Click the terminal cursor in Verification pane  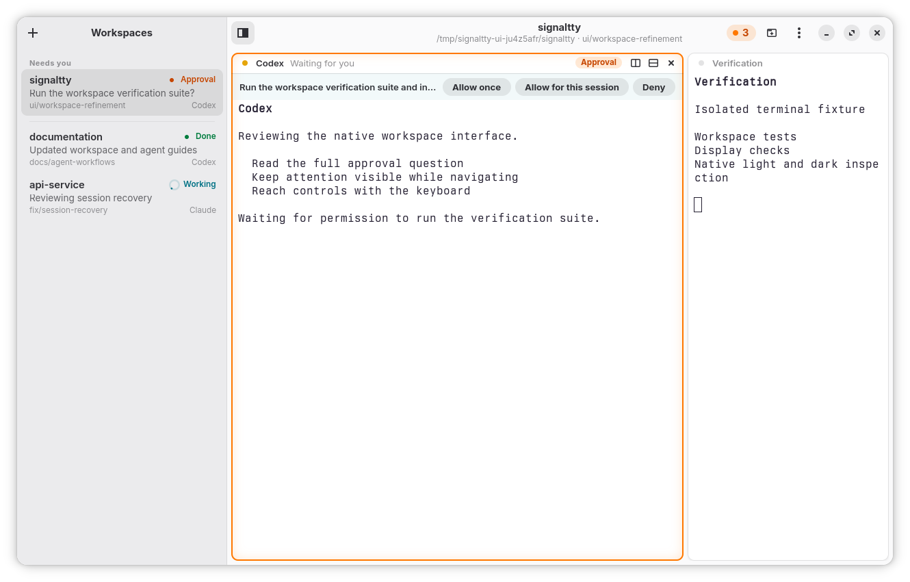698,205
